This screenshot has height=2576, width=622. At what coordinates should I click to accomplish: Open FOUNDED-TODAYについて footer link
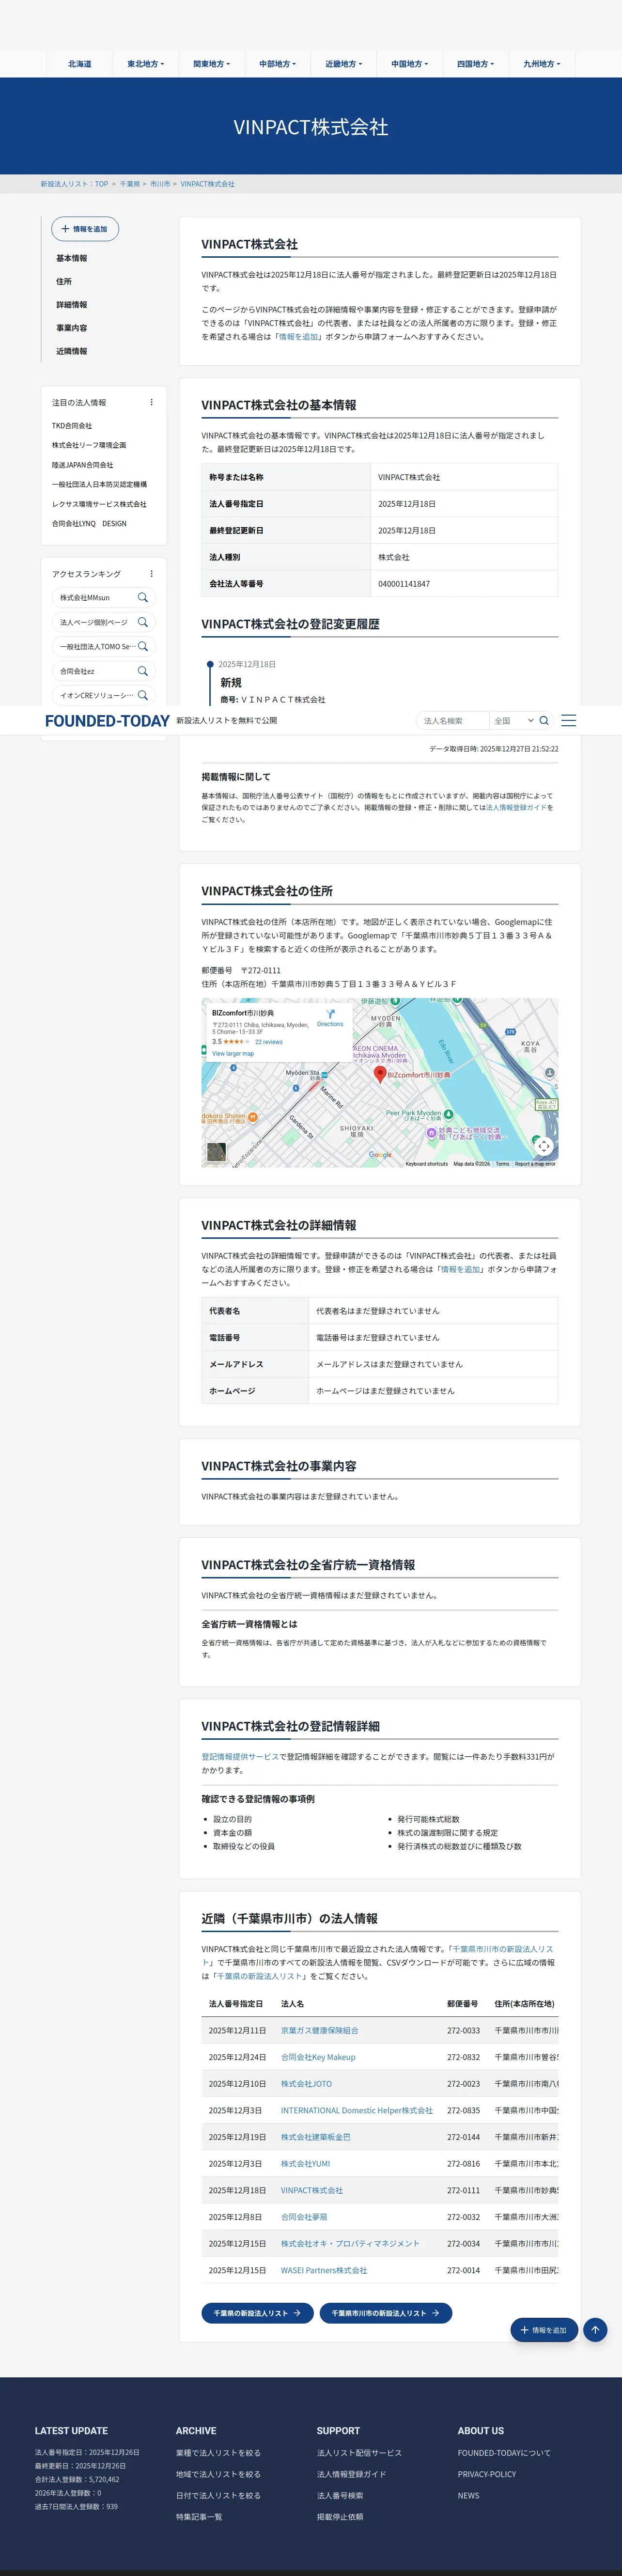click(x=504, y=2453)
